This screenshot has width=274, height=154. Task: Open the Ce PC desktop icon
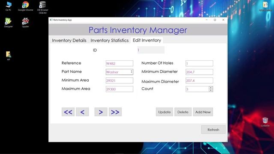(x=9, y=6)
